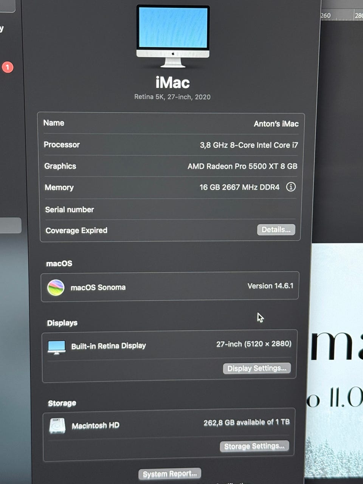Click the ruler in the background window

tap(342, 16)
